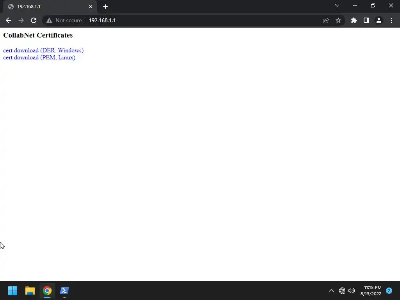Screen dimensions: 400x300
Task: Open a new tab with plus button
Action: pos(105,7)
